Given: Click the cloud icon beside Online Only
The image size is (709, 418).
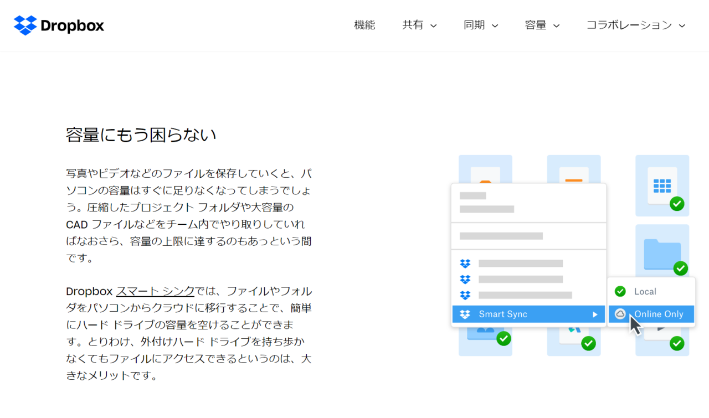Looking at the screenshot, I should 620,314.
